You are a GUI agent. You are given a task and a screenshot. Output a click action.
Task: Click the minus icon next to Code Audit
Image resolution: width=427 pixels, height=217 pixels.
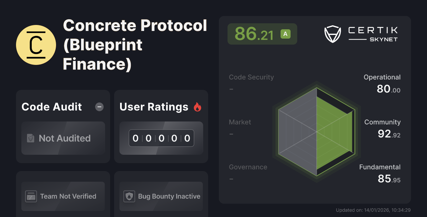99,107
